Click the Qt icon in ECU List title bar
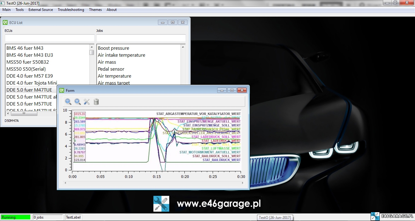This screenshot has height=221, width=415. 5,22
